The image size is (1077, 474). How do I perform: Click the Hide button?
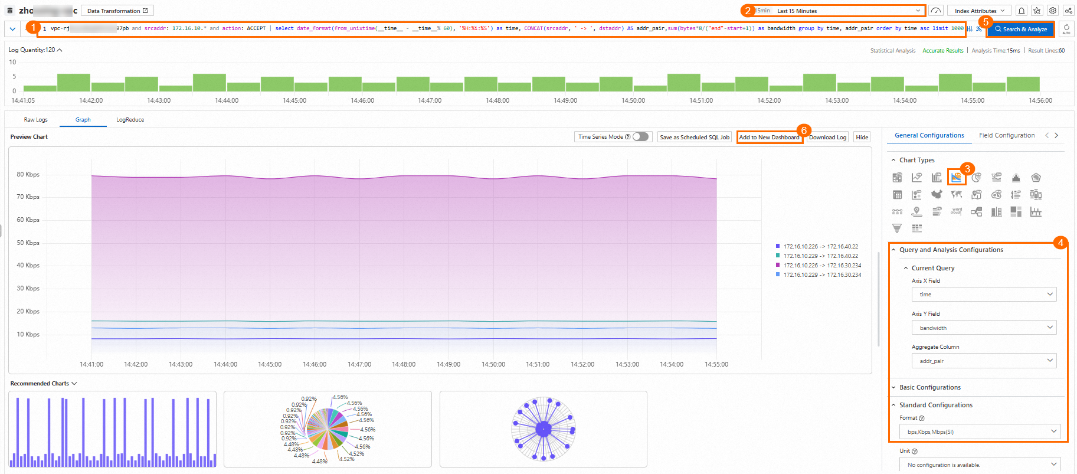(862, 137)
